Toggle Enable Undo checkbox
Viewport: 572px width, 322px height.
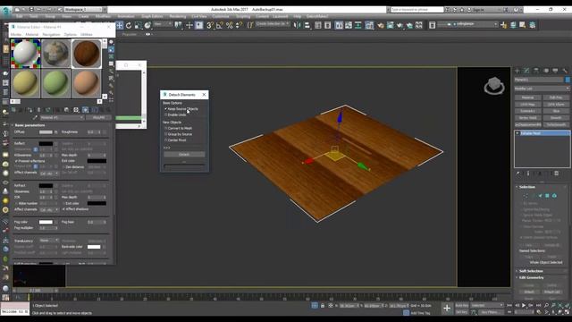(165, 114)
